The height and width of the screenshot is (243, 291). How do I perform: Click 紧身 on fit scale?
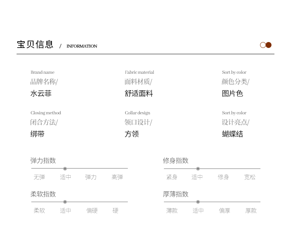172,177
